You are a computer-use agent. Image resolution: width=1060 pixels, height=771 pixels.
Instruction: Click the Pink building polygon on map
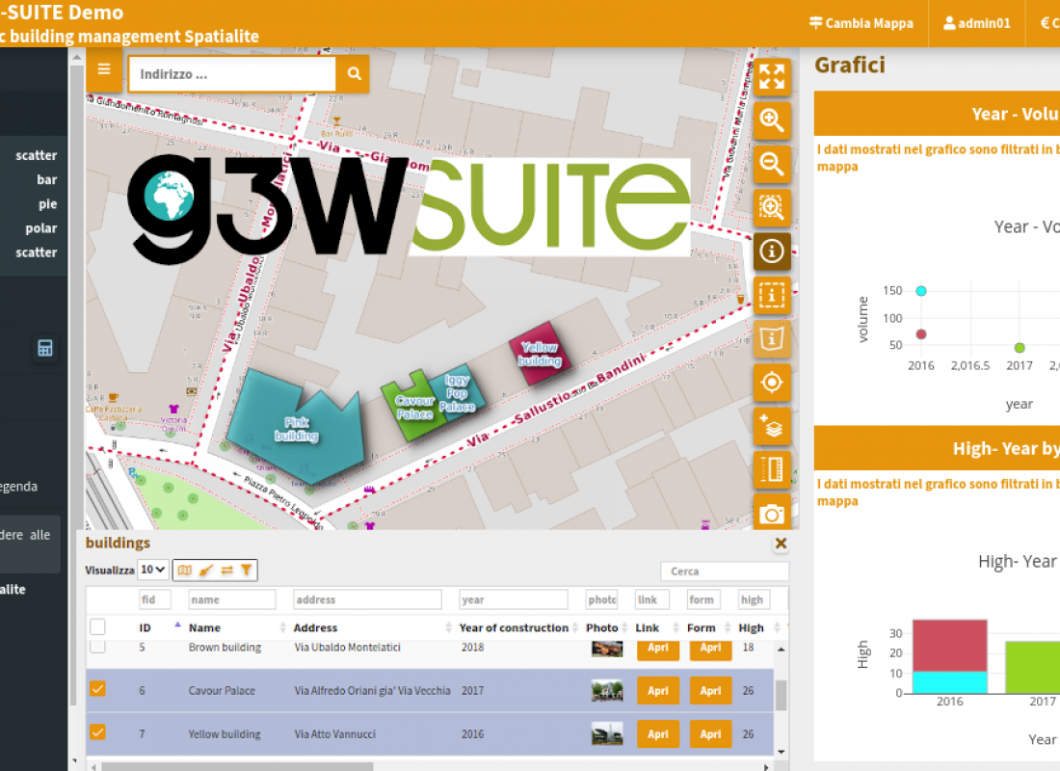296,426
